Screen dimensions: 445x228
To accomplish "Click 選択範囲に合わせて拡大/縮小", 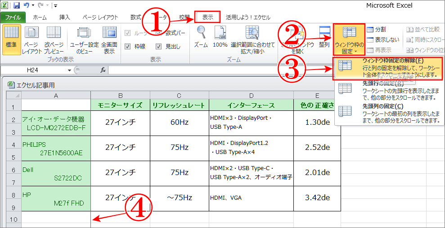I will 252,39.
